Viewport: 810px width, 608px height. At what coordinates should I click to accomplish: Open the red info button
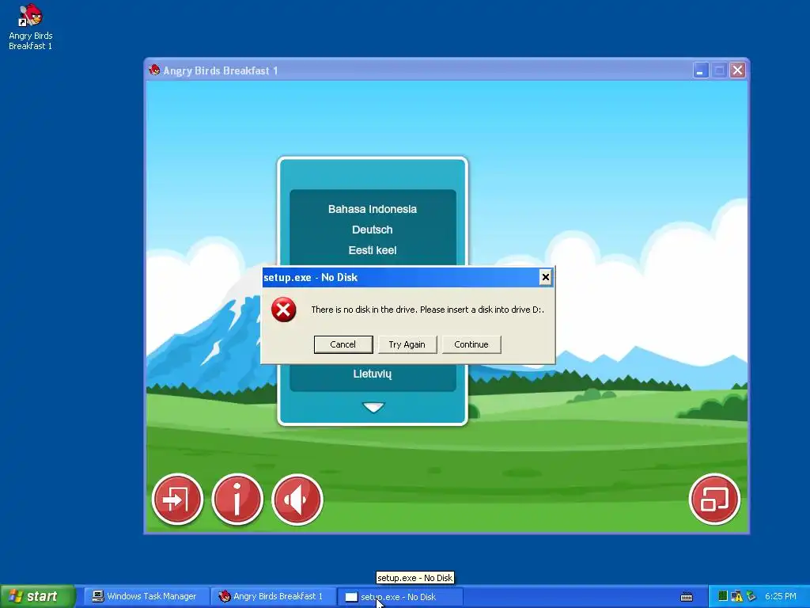click(x=237, y=500)
